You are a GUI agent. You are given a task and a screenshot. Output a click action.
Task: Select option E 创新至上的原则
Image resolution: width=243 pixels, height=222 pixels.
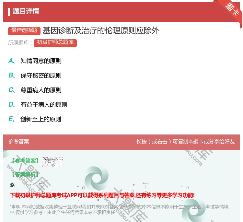coord(35,119)
